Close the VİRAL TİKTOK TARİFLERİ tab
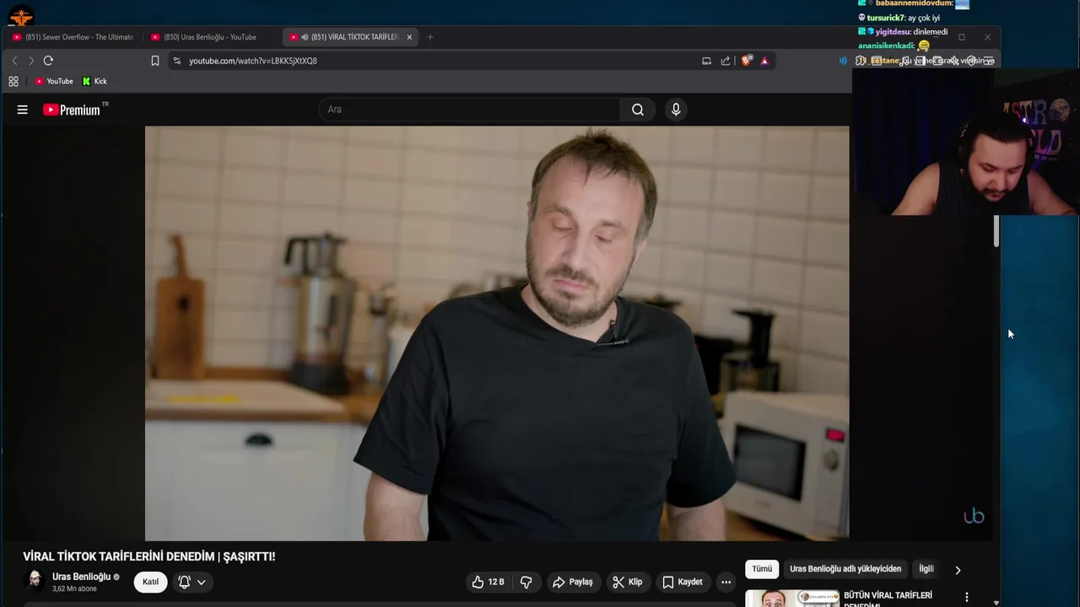Image resolution: width=1080 pixels, height=607 pixels. tap(409, 37)
